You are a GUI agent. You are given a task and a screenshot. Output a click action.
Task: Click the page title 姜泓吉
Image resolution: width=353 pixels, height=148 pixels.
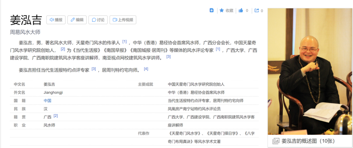click(26, 20)
